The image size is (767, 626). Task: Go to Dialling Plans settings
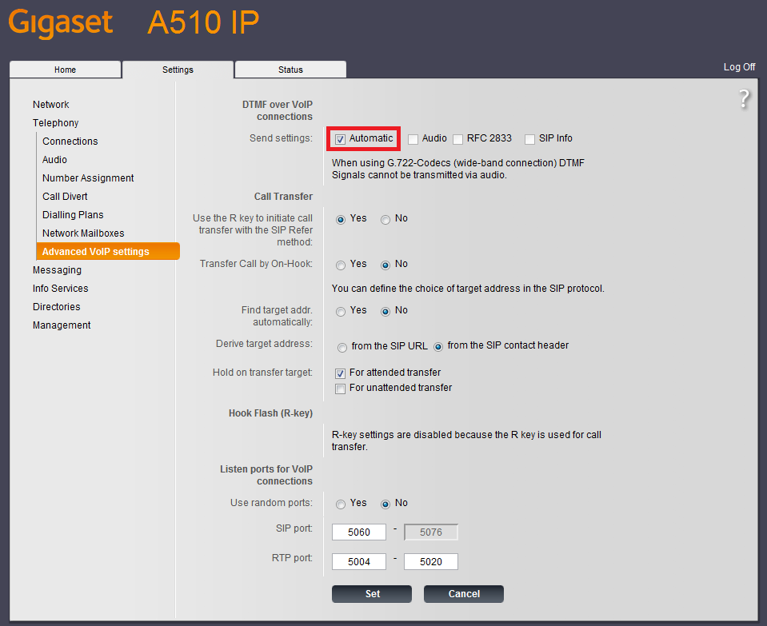[73, 215]
